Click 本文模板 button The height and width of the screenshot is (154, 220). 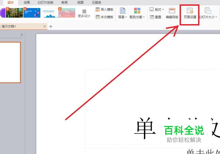tap(104, 17)
